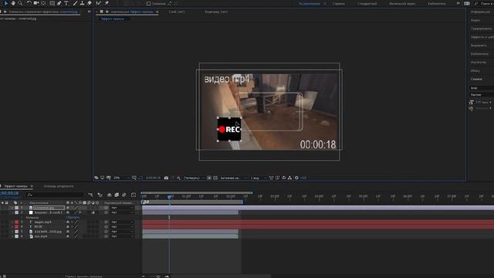Click the timeline layer search field

pos(55,195)
